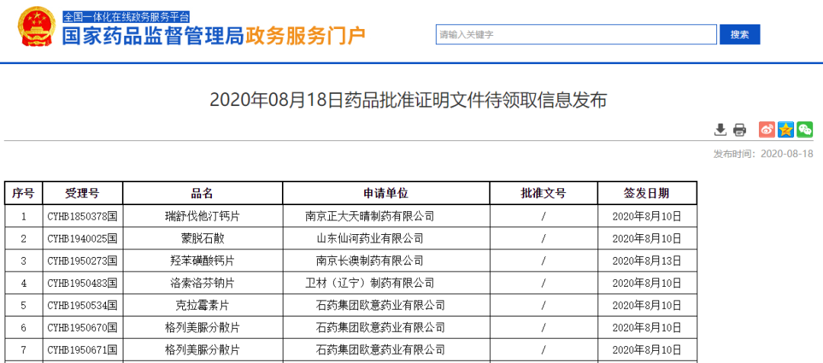Select date 2020年8月10日 in row 4
Screen dimensions: 823x363
click(x=647, y=283)
